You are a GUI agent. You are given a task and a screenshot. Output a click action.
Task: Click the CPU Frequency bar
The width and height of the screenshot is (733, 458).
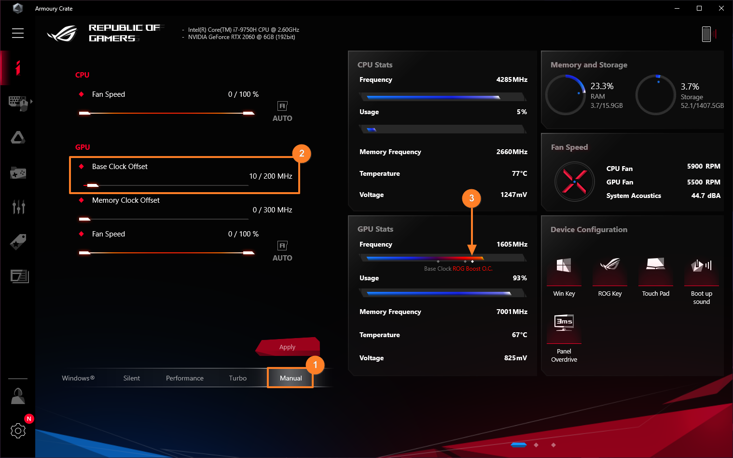pos(443,97)
